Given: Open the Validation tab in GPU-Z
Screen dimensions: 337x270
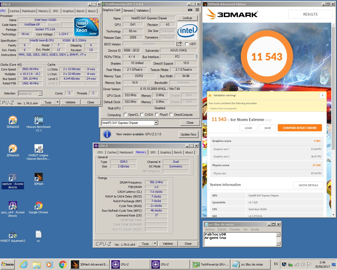Looking at the screenshot, I should (142, 11).
